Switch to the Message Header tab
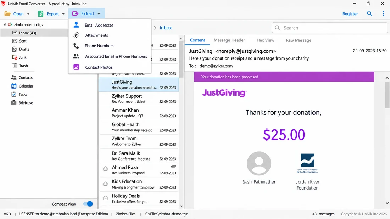Image resolution: width=390 pixels, height=219 pixels. (x=229, y=40)
